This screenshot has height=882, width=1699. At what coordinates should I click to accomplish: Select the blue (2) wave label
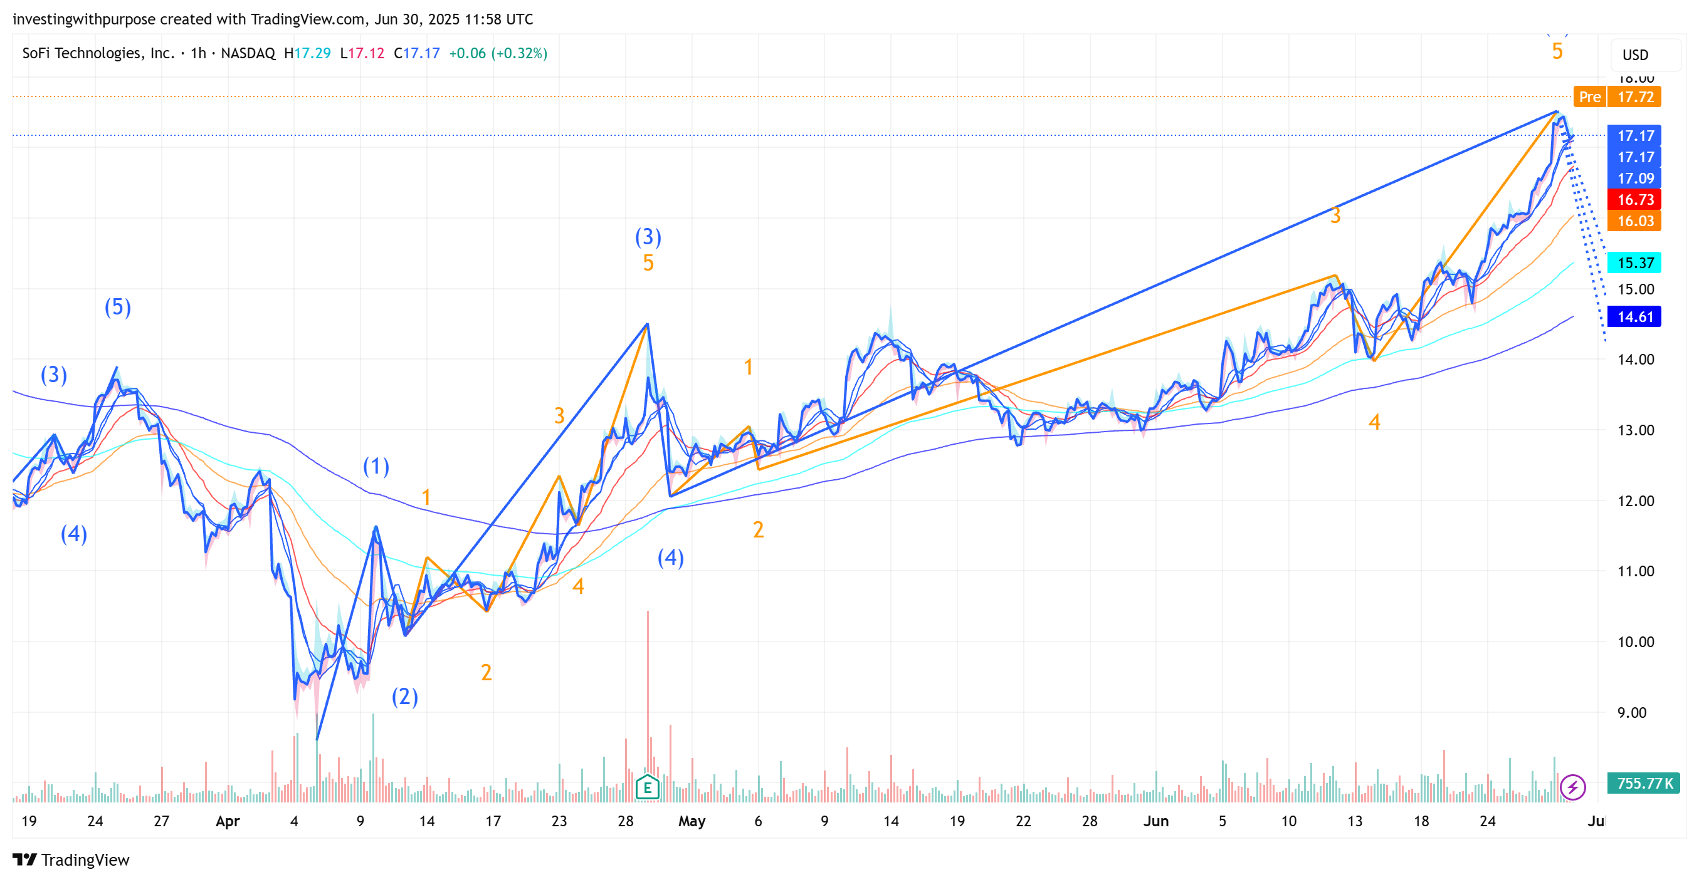pyautogui.click(x=405, y=697)
